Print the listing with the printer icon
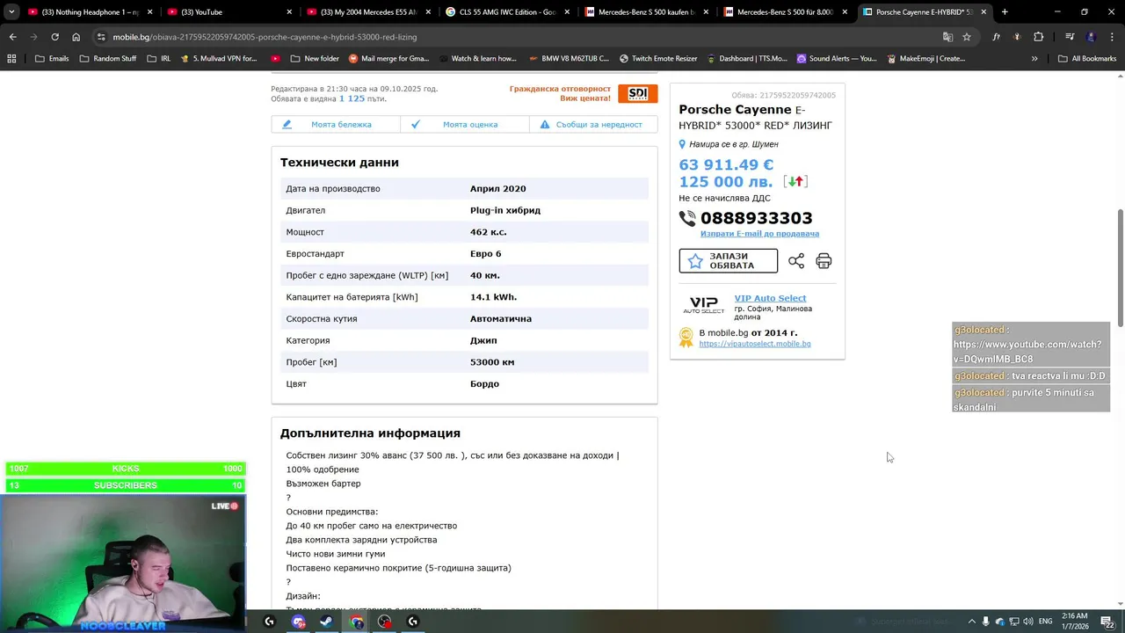Image resolution: width=1125 pixels, height=633 pixels. pos(824,261)
